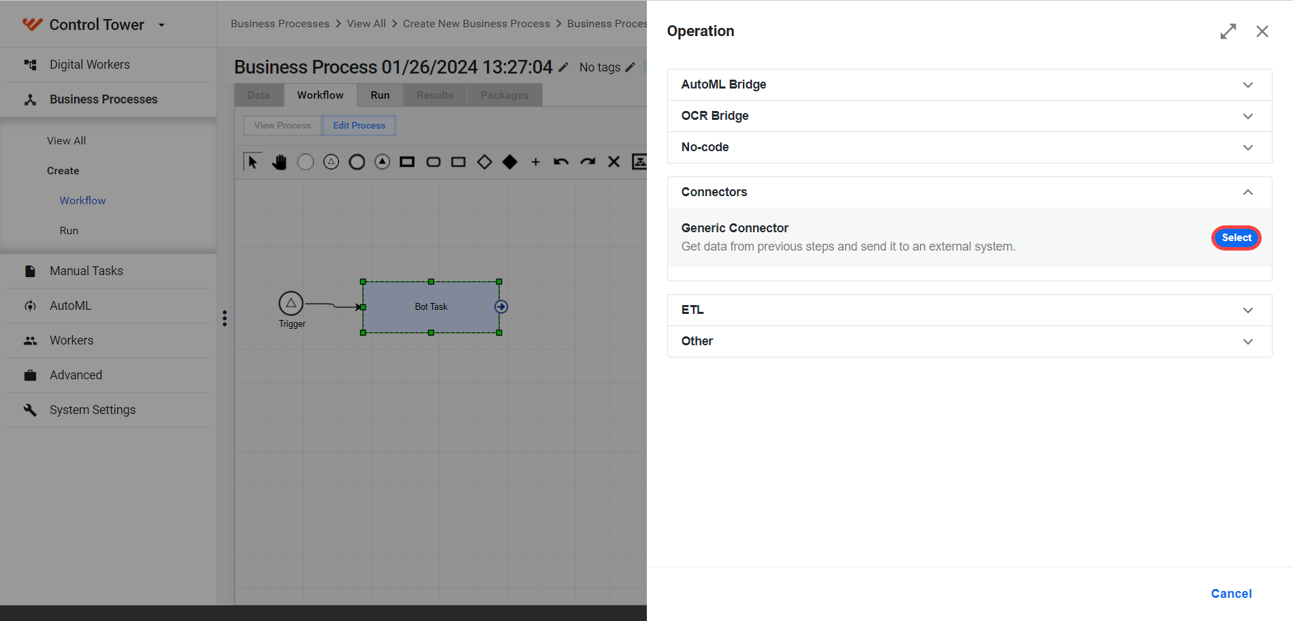The width and height of the screenshot is (1293, 621).
Task: Select the Bot Task node
Action: 431,307
